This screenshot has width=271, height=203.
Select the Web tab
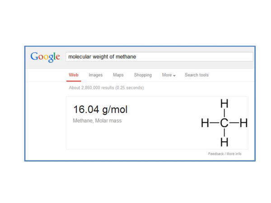(74, 75)
